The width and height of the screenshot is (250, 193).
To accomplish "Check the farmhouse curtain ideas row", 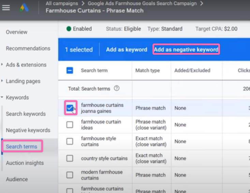I will [70, 125].
